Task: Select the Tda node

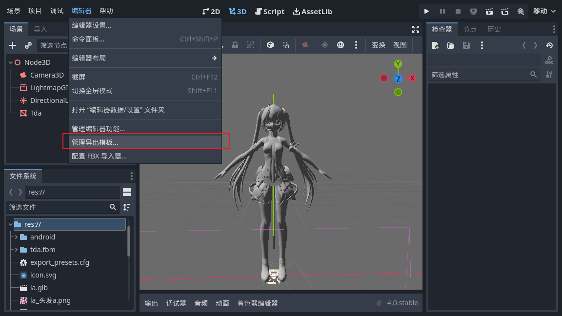Action: click(x=36, y=113)
